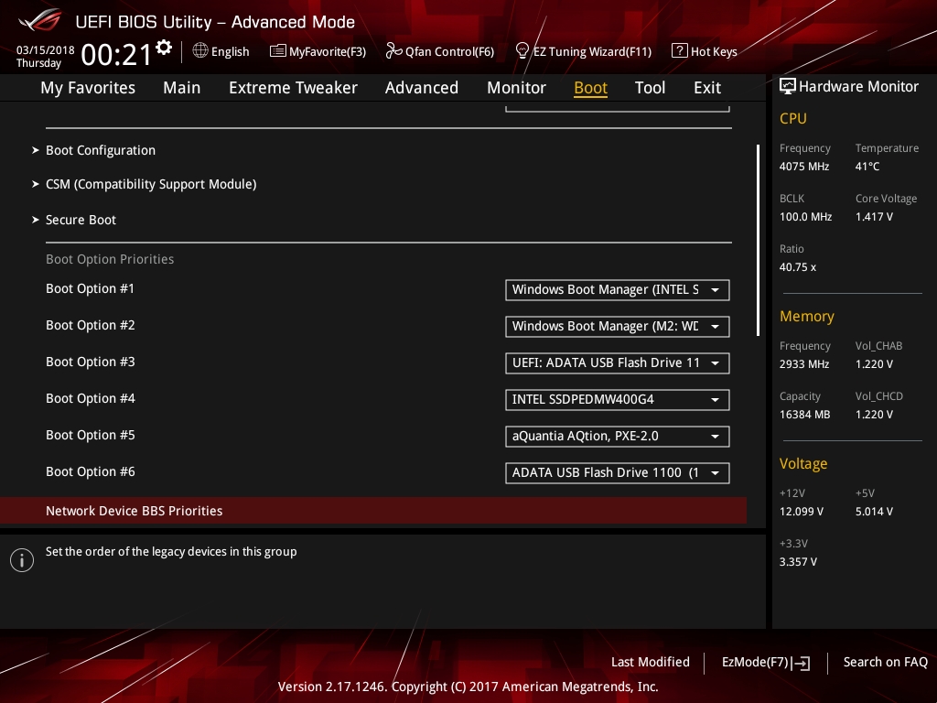Image resolution: width=937 pixels, height=703 pixels.
Task: Click the ROG logo
Action: pyautogui.click(x=40, y=21)
